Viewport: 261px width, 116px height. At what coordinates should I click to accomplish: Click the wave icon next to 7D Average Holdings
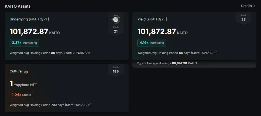coord(139,63)
